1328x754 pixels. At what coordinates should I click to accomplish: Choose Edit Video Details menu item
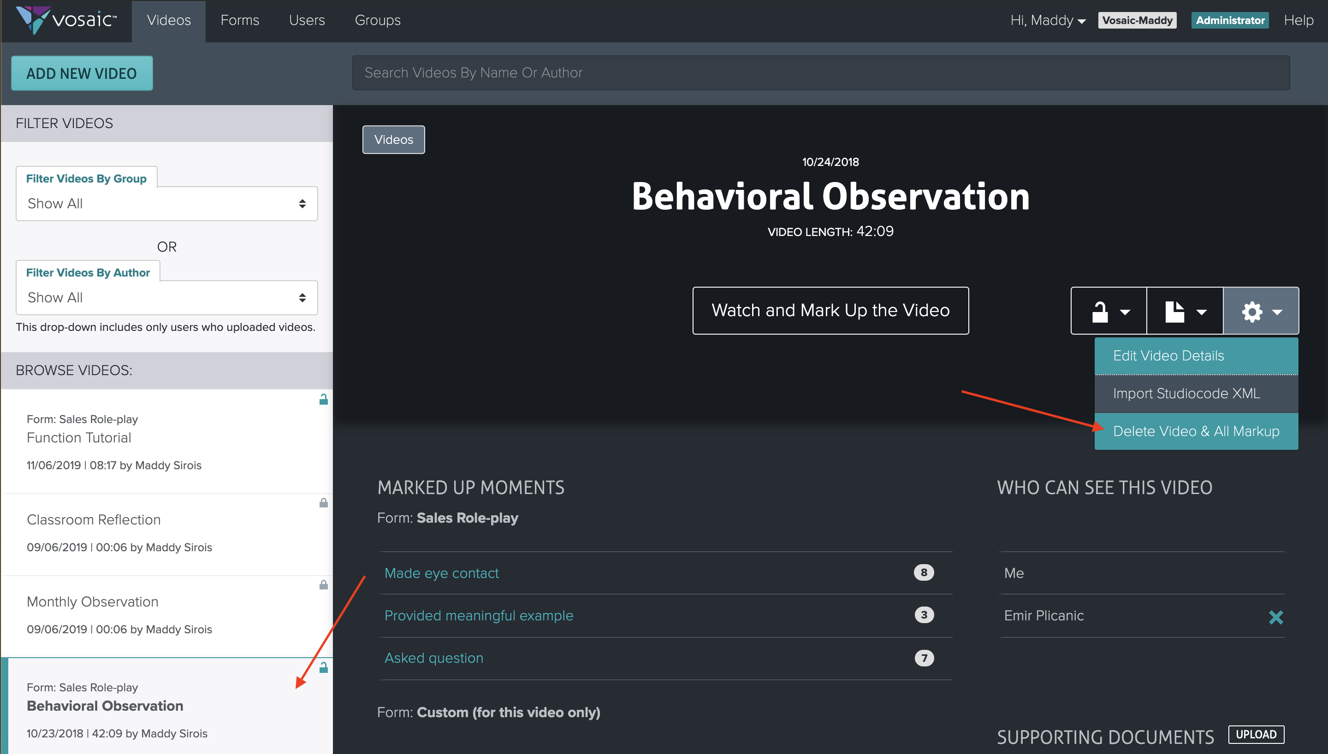click(1196, 356)
